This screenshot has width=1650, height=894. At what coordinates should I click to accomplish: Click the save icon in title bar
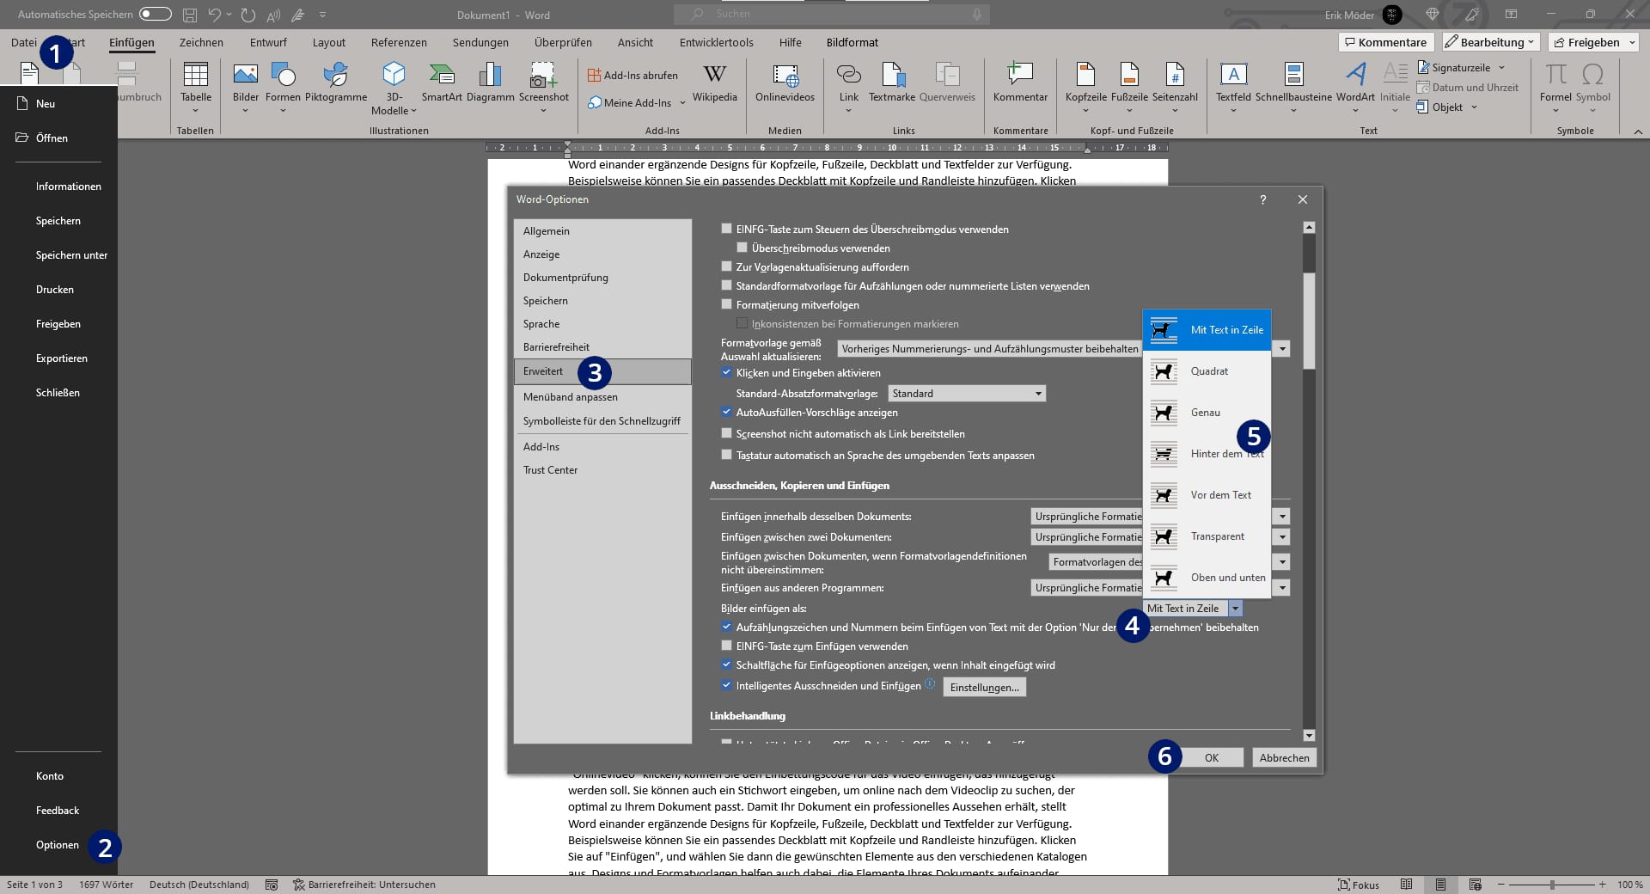[189, 15]
